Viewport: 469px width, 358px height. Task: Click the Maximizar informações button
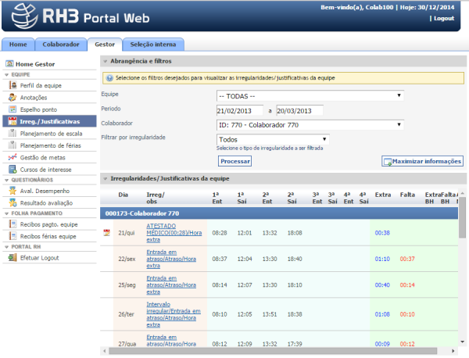[x=422, y=161]
